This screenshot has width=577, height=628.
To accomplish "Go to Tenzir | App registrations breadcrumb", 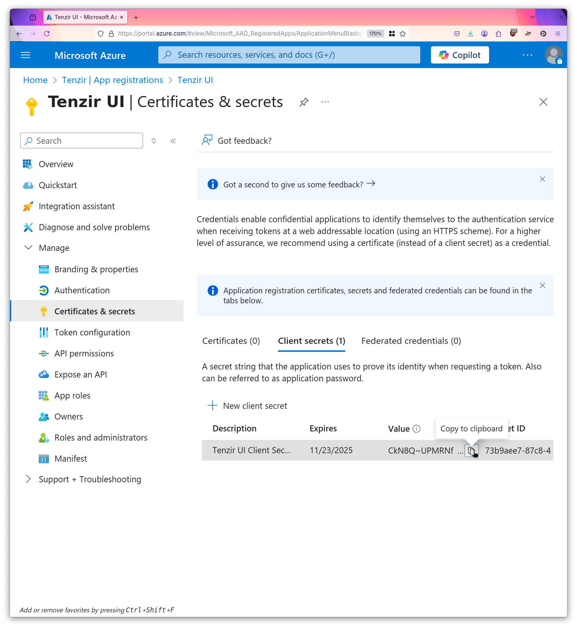I will click(x=112, y=80).
